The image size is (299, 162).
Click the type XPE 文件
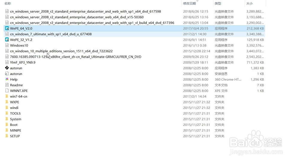pyautogui.click(x=221, y=91)
